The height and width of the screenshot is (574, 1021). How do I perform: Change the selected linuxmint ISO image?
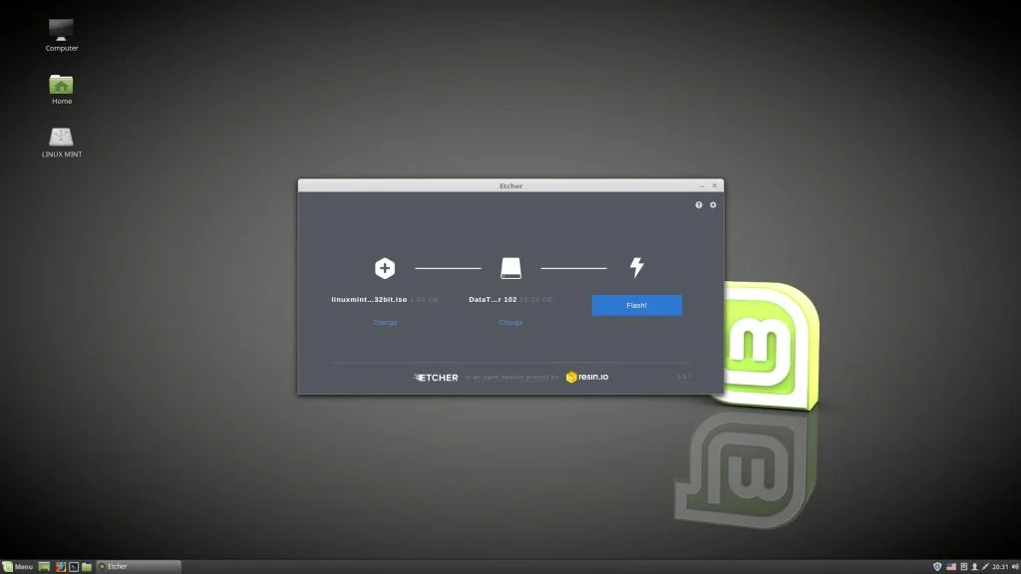[385, 322]
